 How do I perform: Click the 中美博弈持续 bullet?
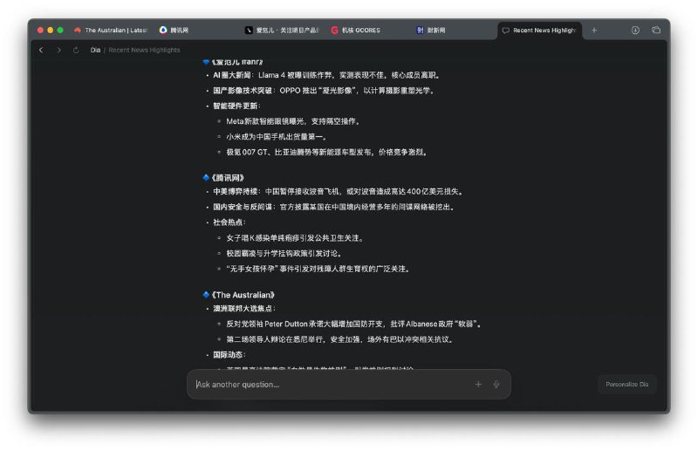[339, 191]
